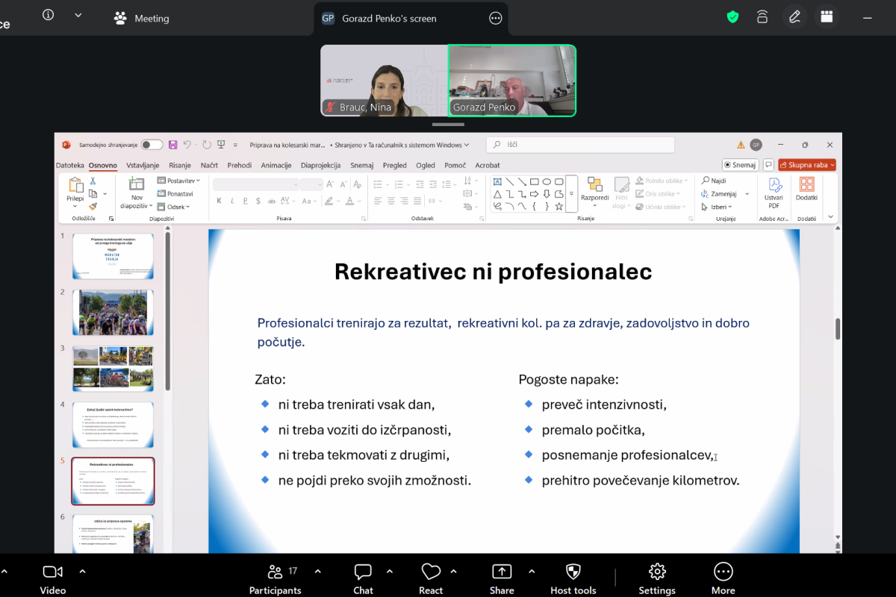The width and height of the screenshot is (896, 597).
Task: Expand the caret next to Zoom Video
Action: click(82, 572)
